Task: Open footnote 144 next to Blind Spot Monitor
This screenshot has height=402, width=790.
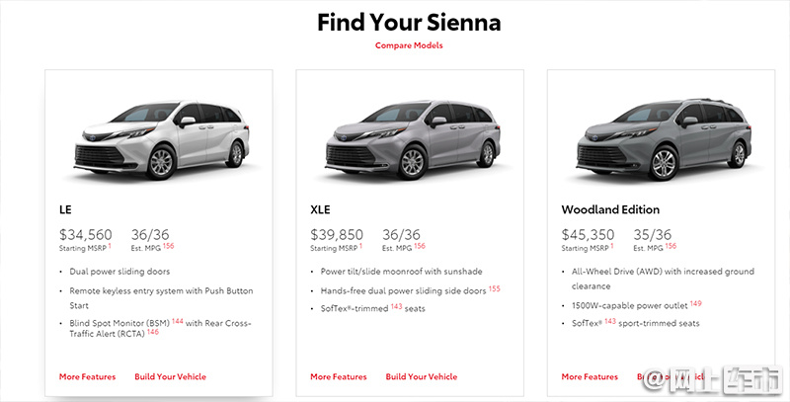Action: coord(178,321)
